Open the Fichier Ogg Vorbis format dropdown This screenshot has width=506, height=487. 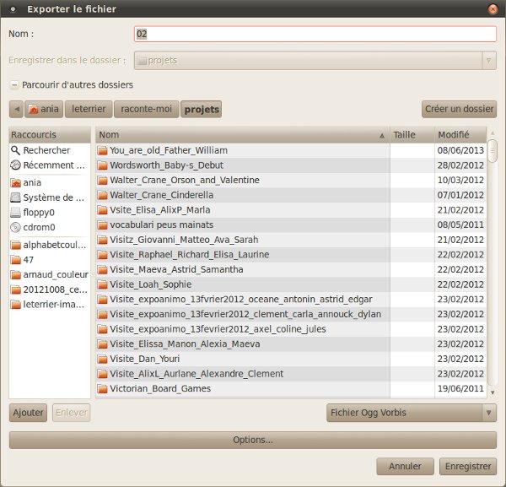point(412,413)
